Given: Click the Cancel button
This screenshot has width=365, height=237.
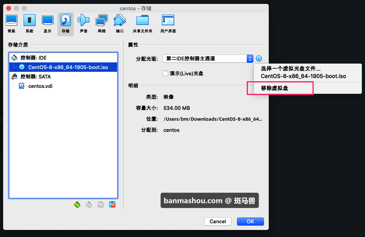Looking at the screenshot, I should point(218,221).
